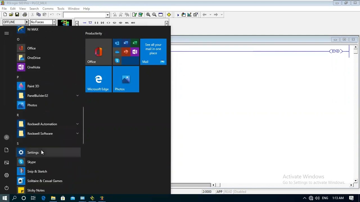Image resolution: width=360 pixels, height=202 pixels.
Task: Show hidden system tray icons
Action: [x=304, y=198]
